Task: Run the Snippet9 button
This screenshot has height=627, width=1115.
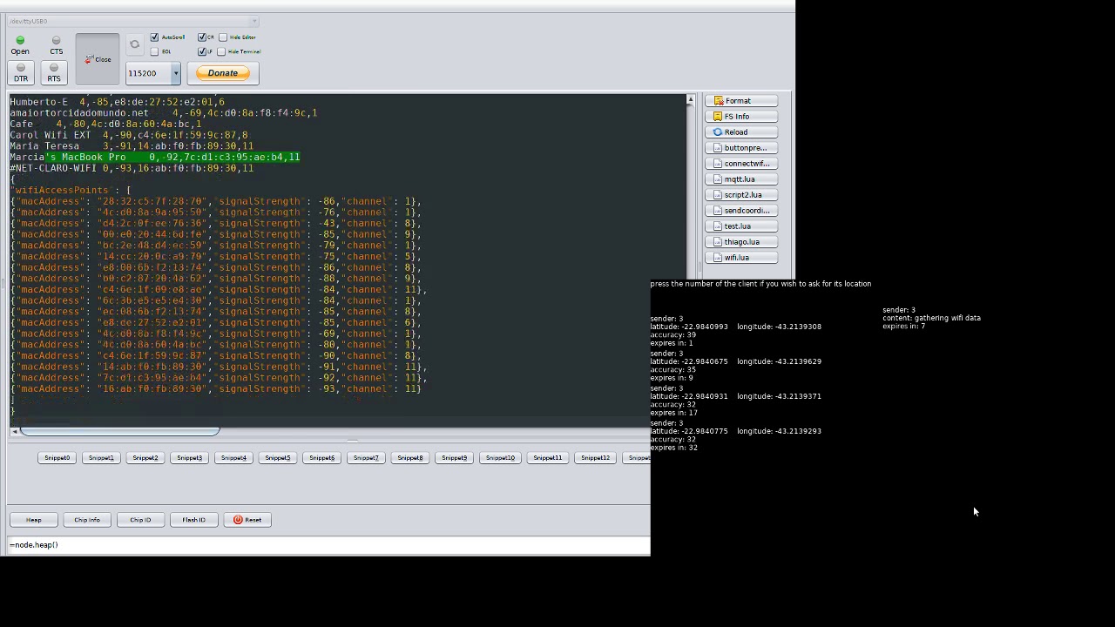Action: 454,458
